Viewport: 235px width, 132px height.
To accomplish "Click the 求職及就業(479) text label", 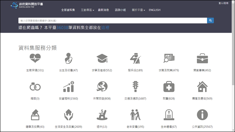I will [x=169, y=70].
